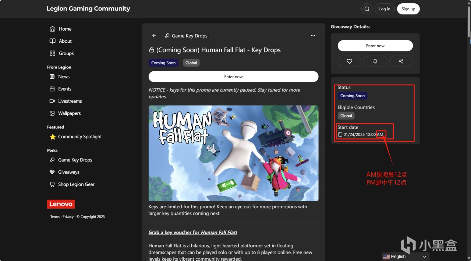The width and height of the screenshot is (471, 261).
Task: Click the Human Fall Flat banner image
Action: 233,153
